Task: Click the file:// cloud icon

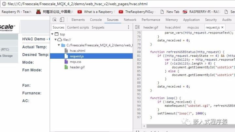Action: click(60, 39)
